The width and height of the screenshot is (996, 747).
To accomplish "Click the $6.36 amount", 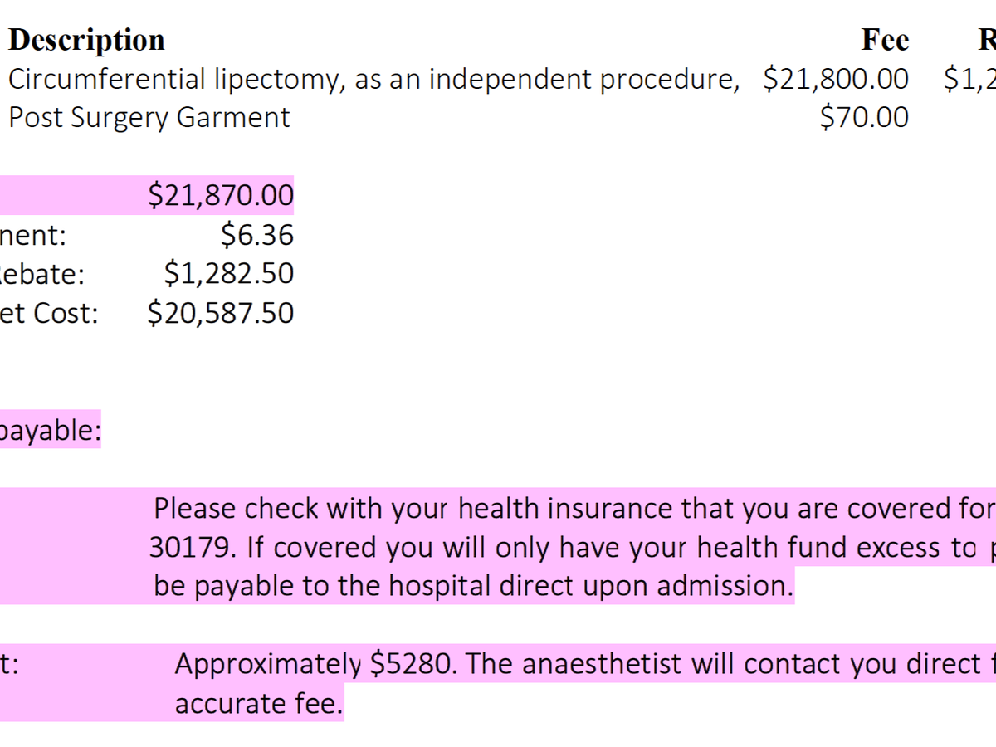I will point(257,235).
